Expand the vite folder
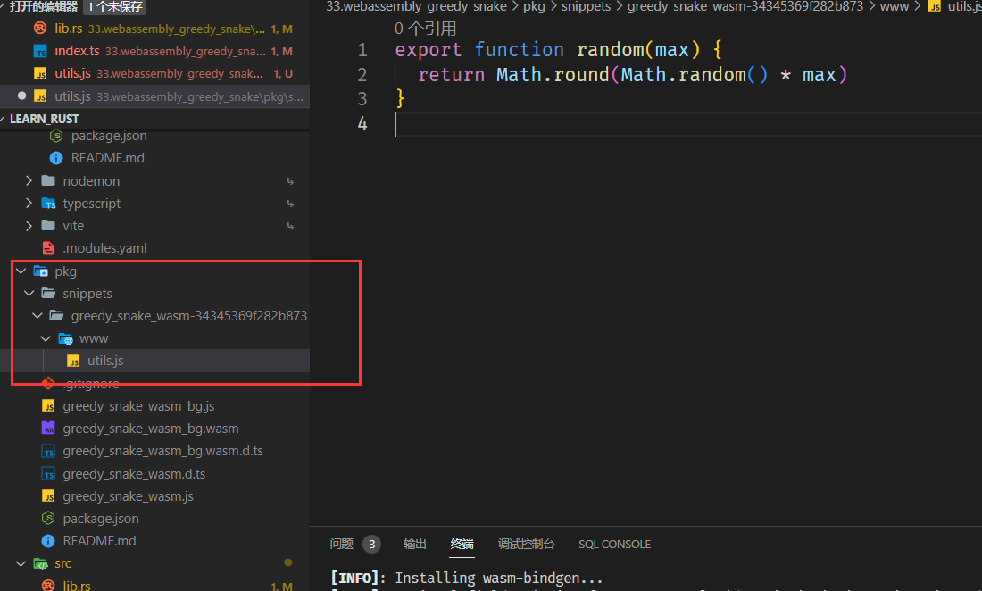Image resolution: width=982 pixels, height=591 pixels. [29, 226]
